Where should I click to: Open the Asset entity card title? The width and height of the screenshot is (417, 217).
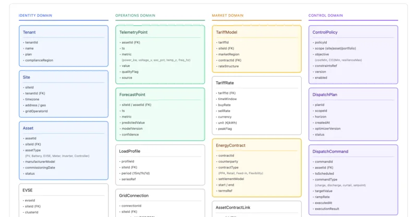(x=28, y=128)
